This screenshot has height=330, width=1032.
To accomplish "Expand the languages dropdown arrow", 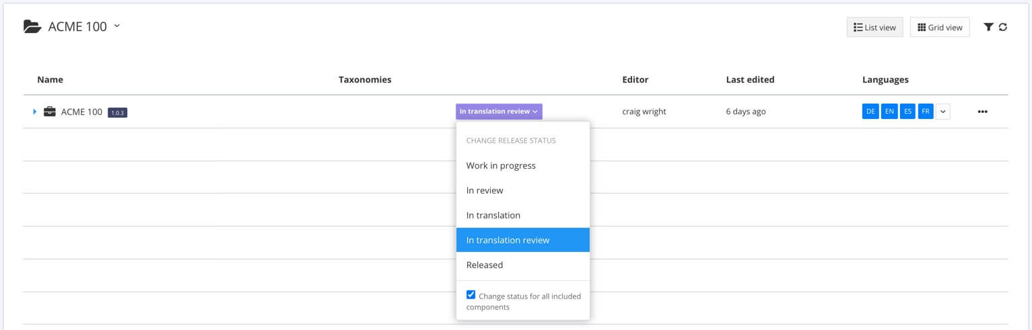I will point(943,112).
